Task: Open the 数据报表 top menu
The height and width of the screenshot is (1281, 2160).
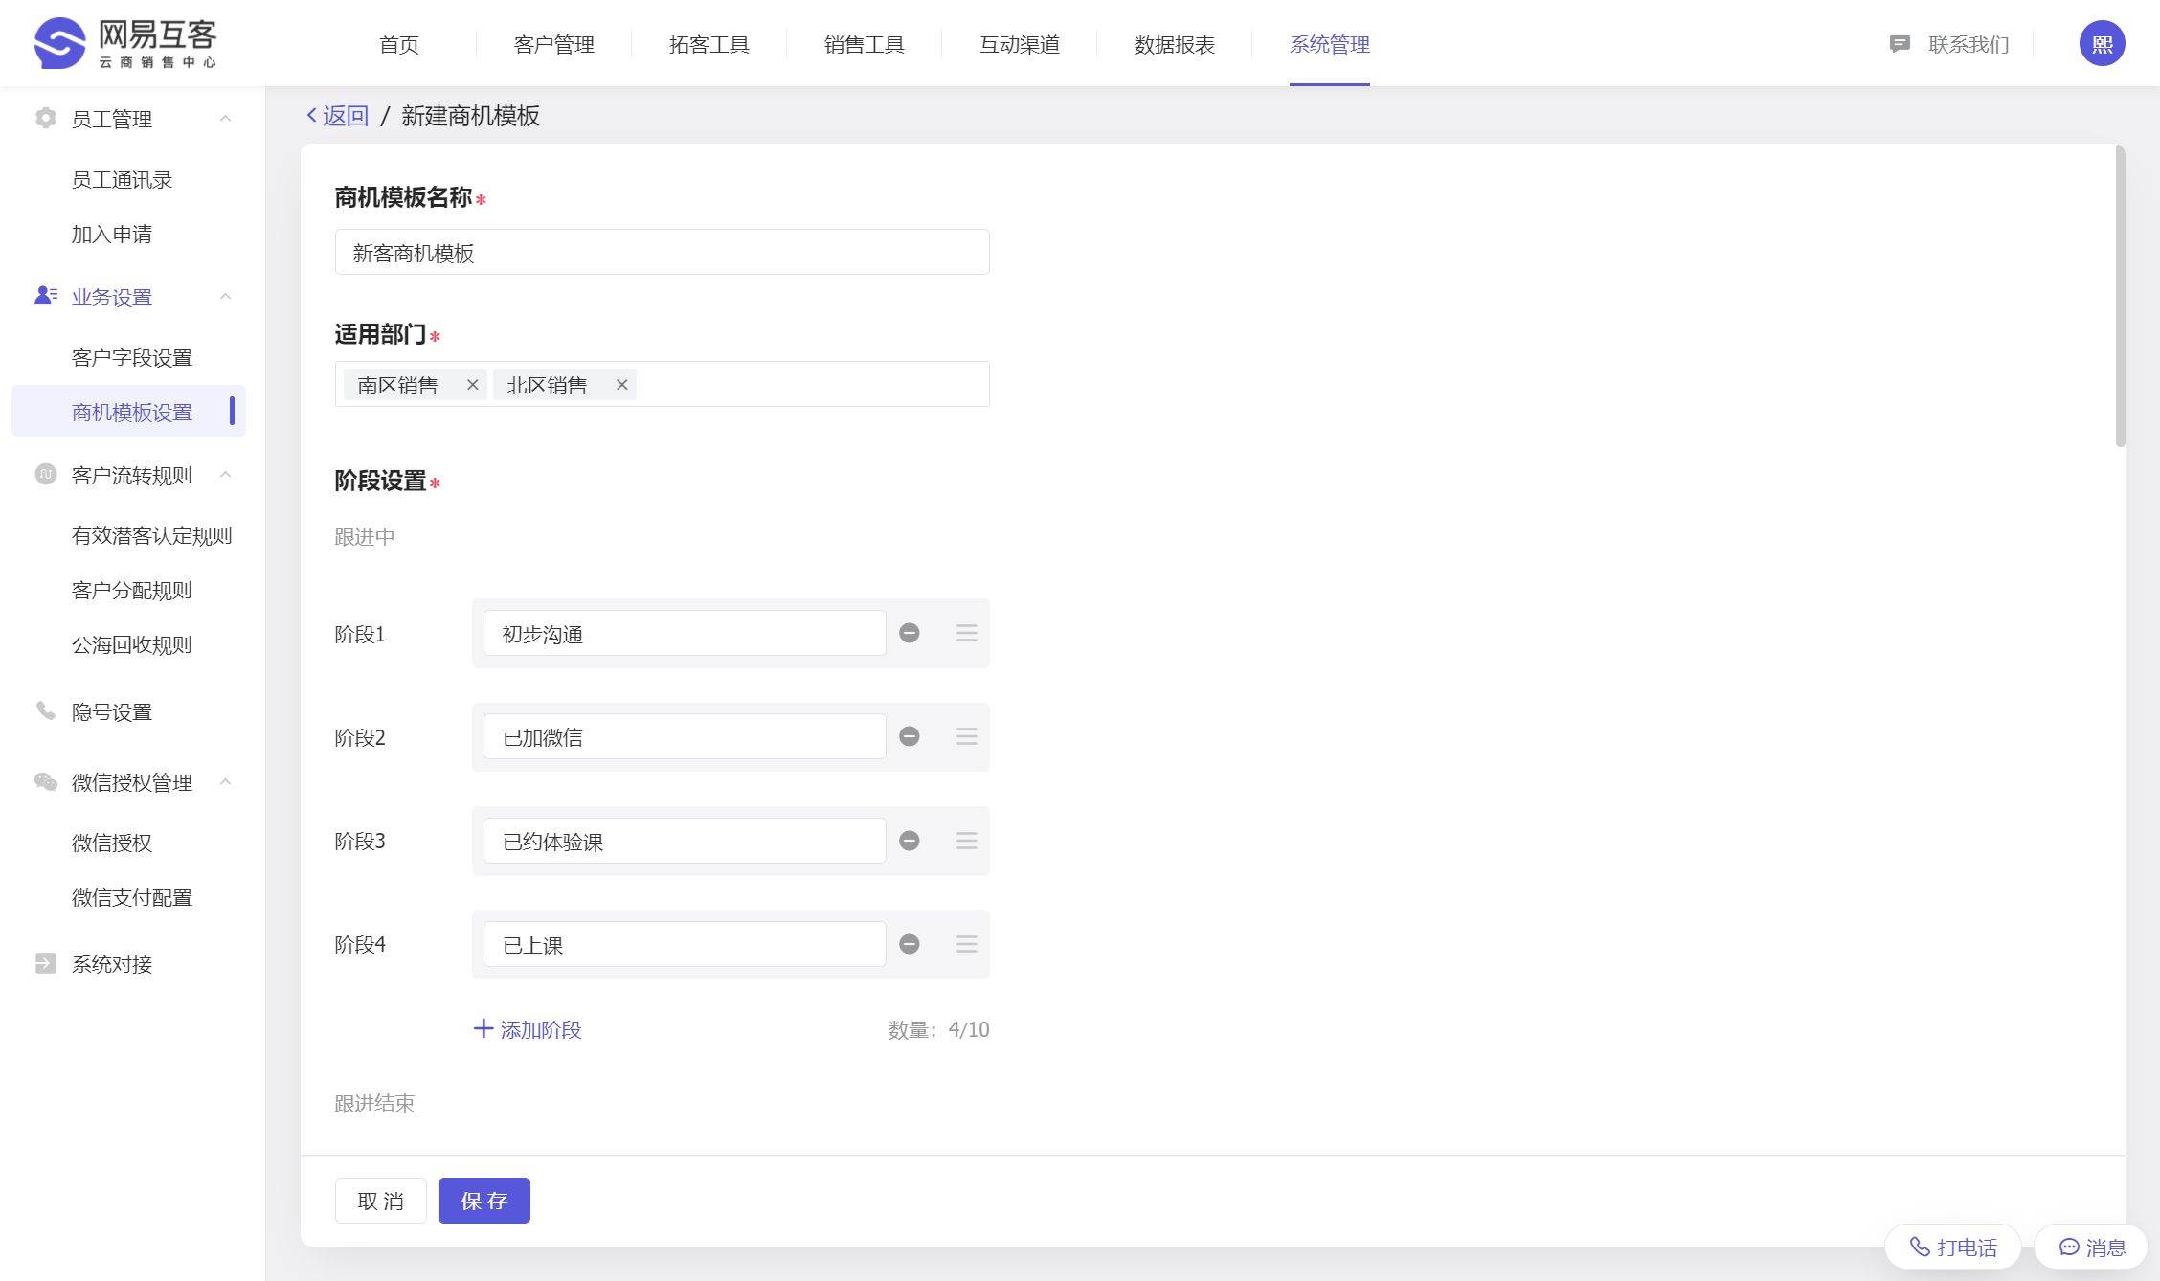Action: pos(1174,44)
